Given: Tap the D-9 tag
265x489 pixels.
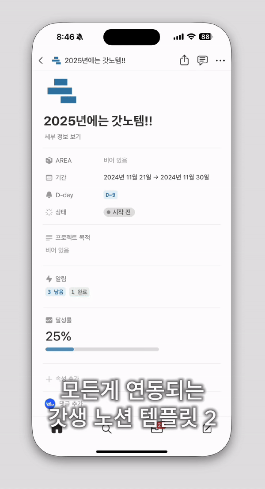Looking at the screenshot, I should (x=110, y=195).
